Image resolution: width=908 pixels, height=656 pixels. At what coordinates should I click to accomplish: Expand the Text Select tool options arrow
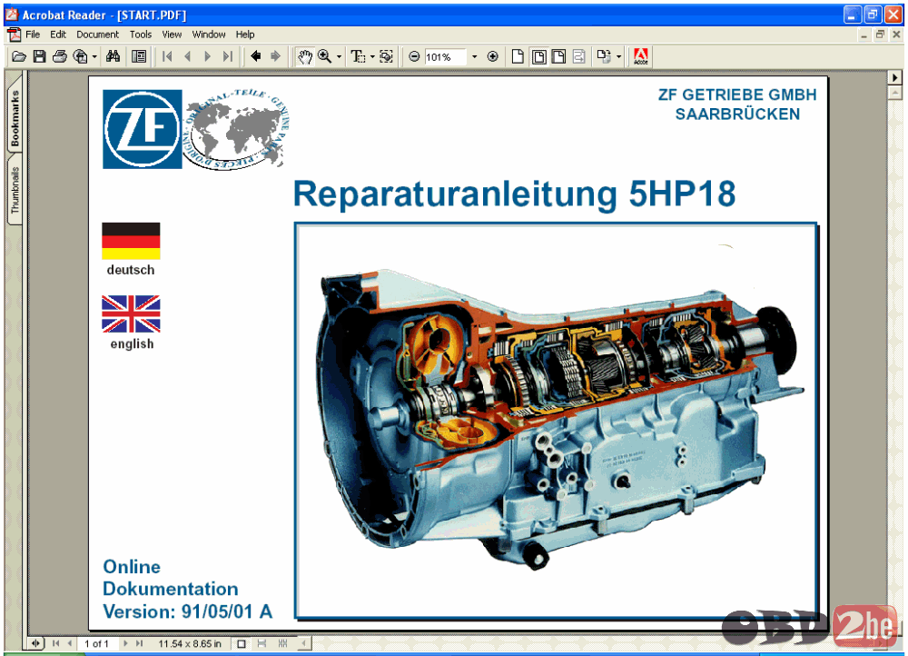[371, 57]
